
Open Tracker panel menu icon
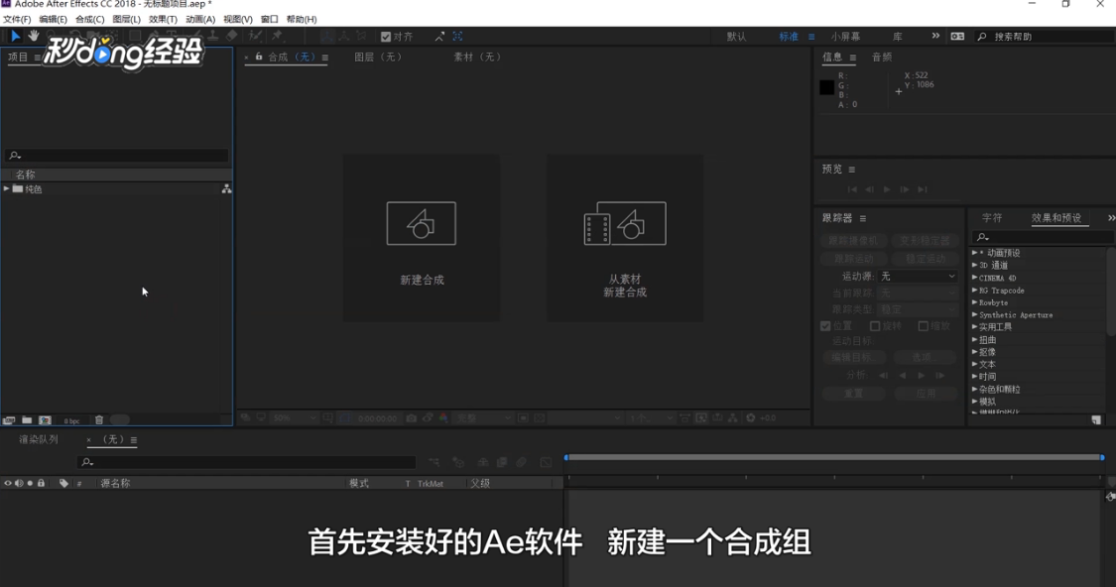point(863,218)
